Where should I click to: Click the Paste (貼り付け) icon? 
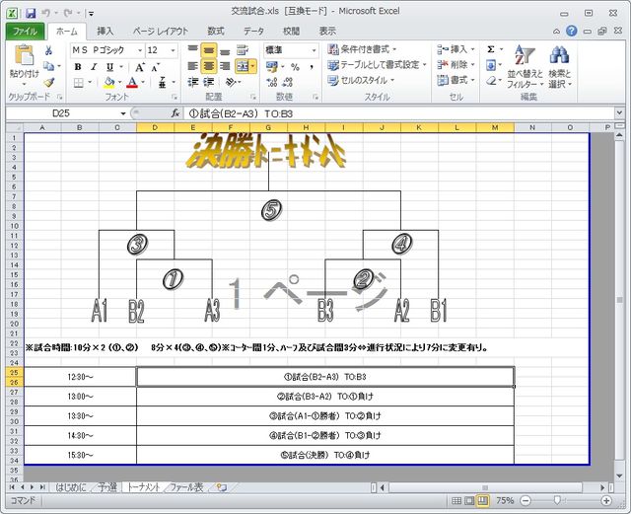23,59
